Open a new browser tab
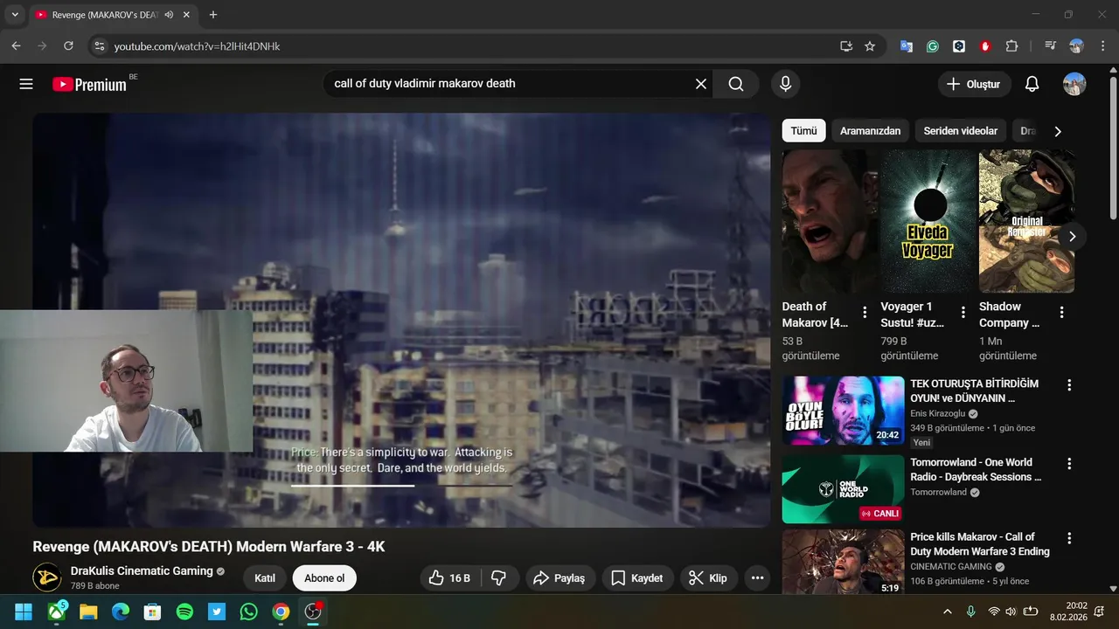The width and height of the screenshot is (1119, 629). (x=213, y=15)
